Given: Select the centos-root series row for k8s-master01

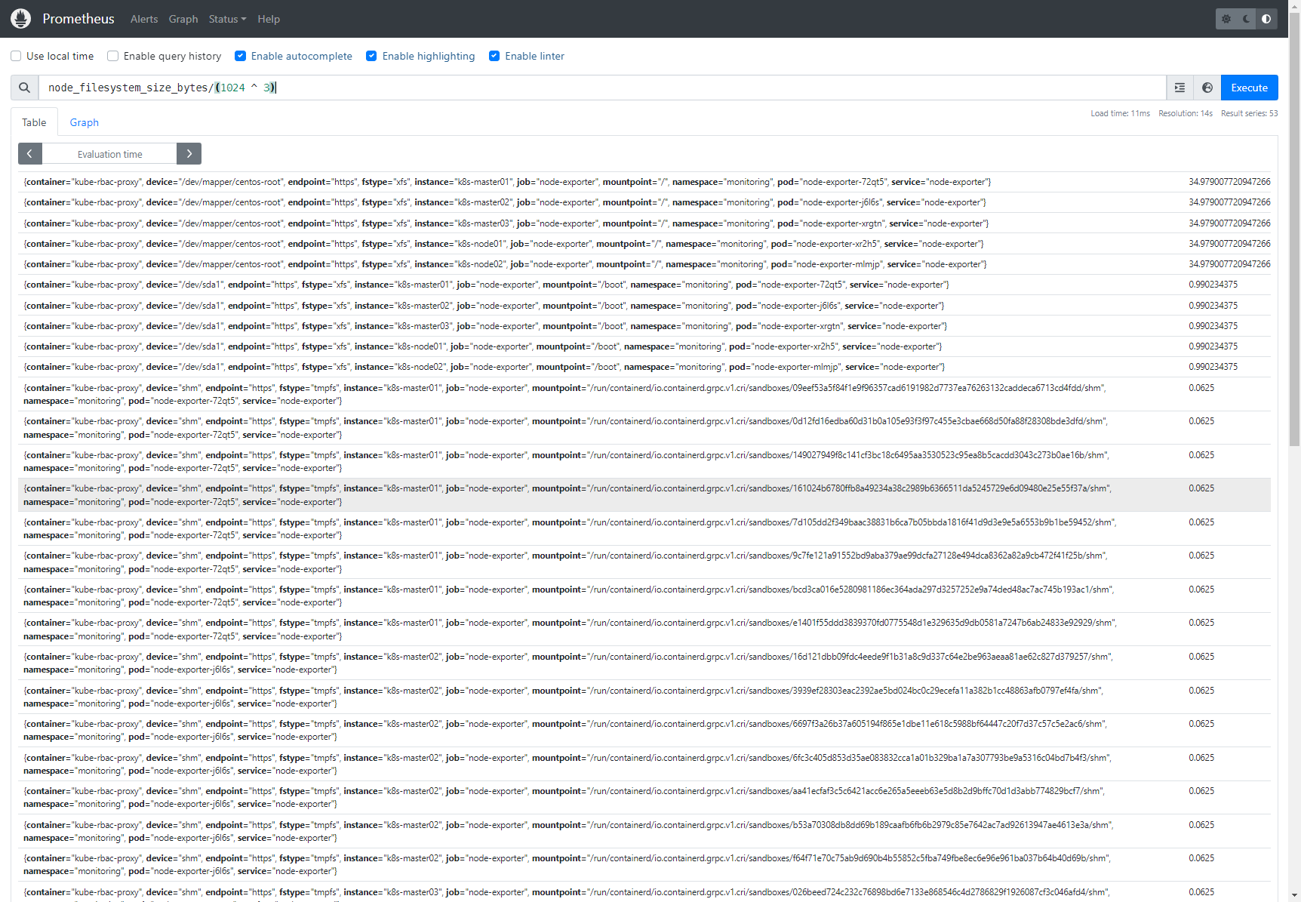Looking at the screenshot, I should coord(644,182).
